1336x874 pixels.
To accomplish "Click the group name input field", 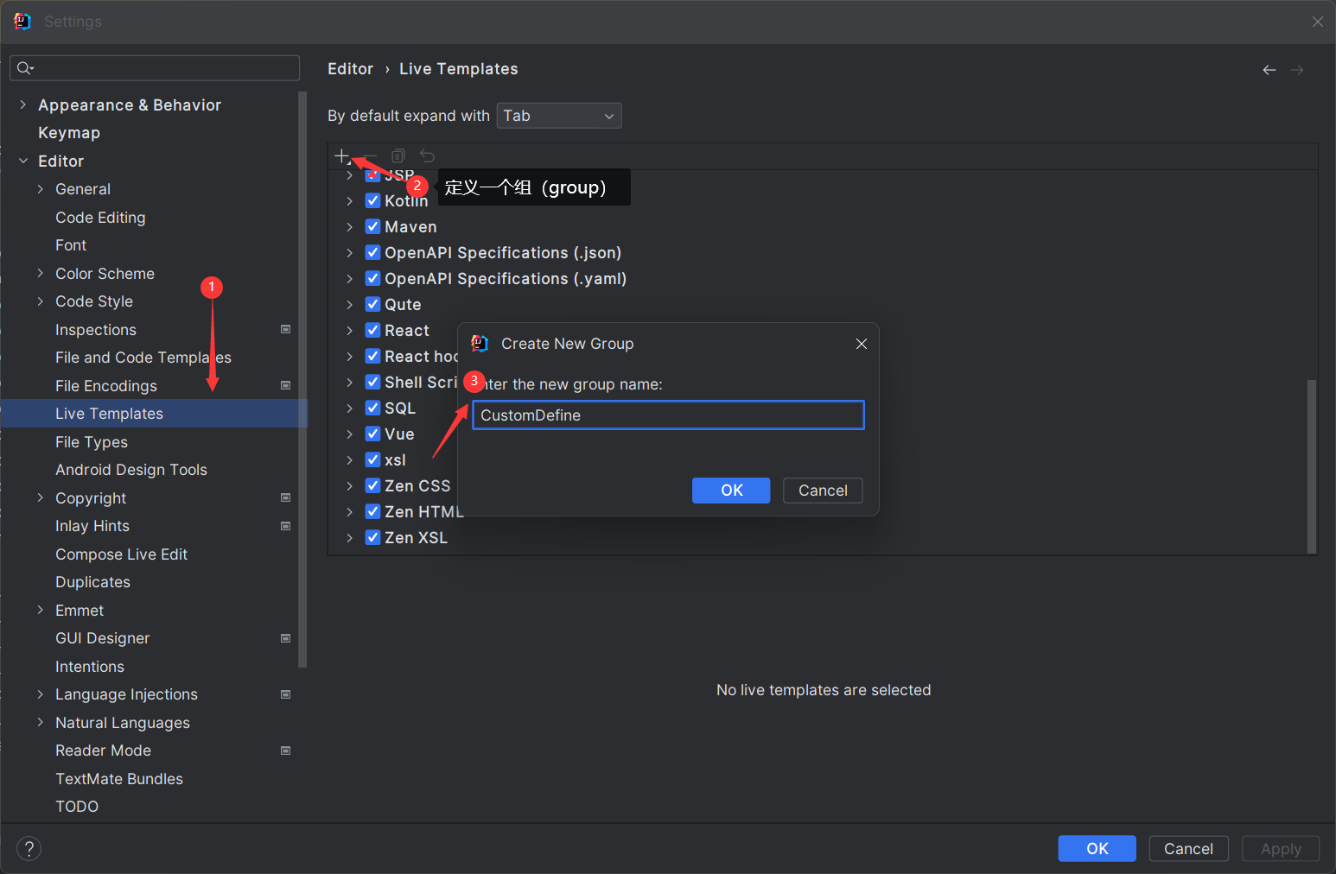I will [x=668, y=415].
